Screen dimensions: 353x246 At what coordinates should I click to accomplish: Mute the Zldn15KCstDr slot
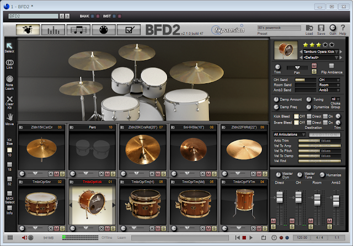pos(56,174)
